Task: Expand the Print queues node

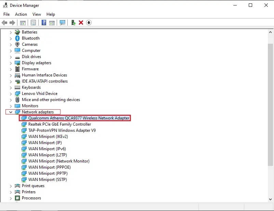Action: click(x=11, y=186)
